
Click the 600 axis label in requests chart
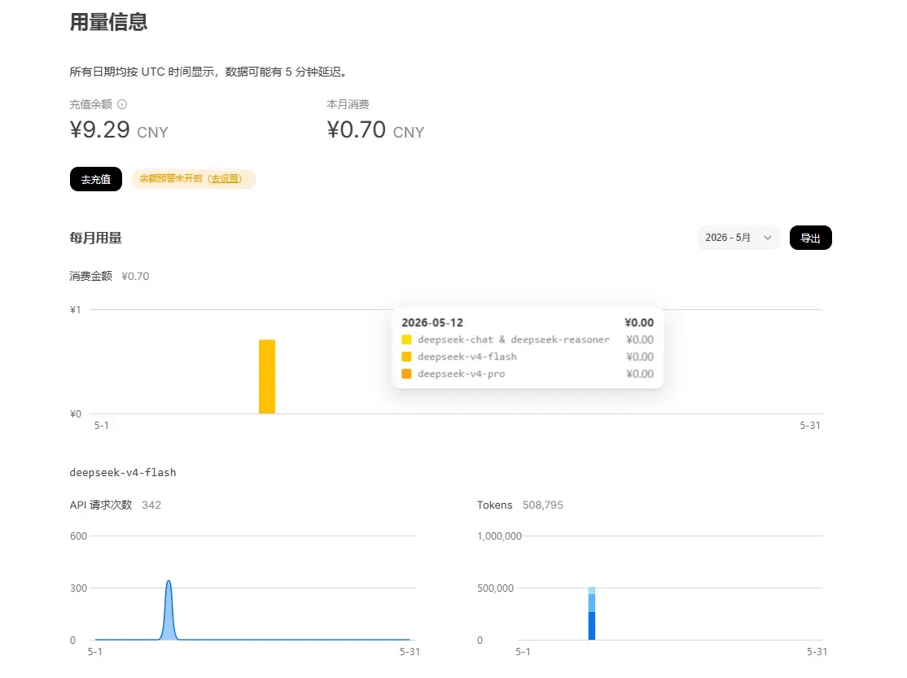coord(79,536)
